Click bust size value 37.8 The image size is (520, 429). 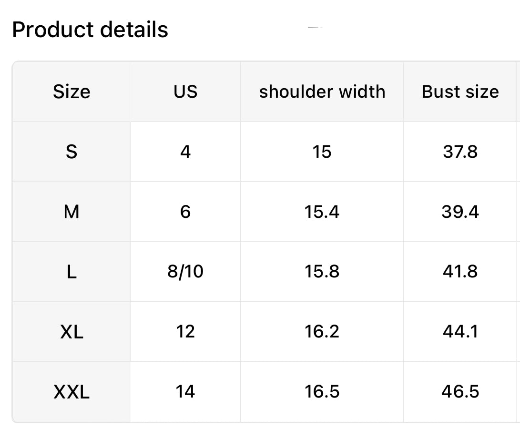click(x=460, y=152)
